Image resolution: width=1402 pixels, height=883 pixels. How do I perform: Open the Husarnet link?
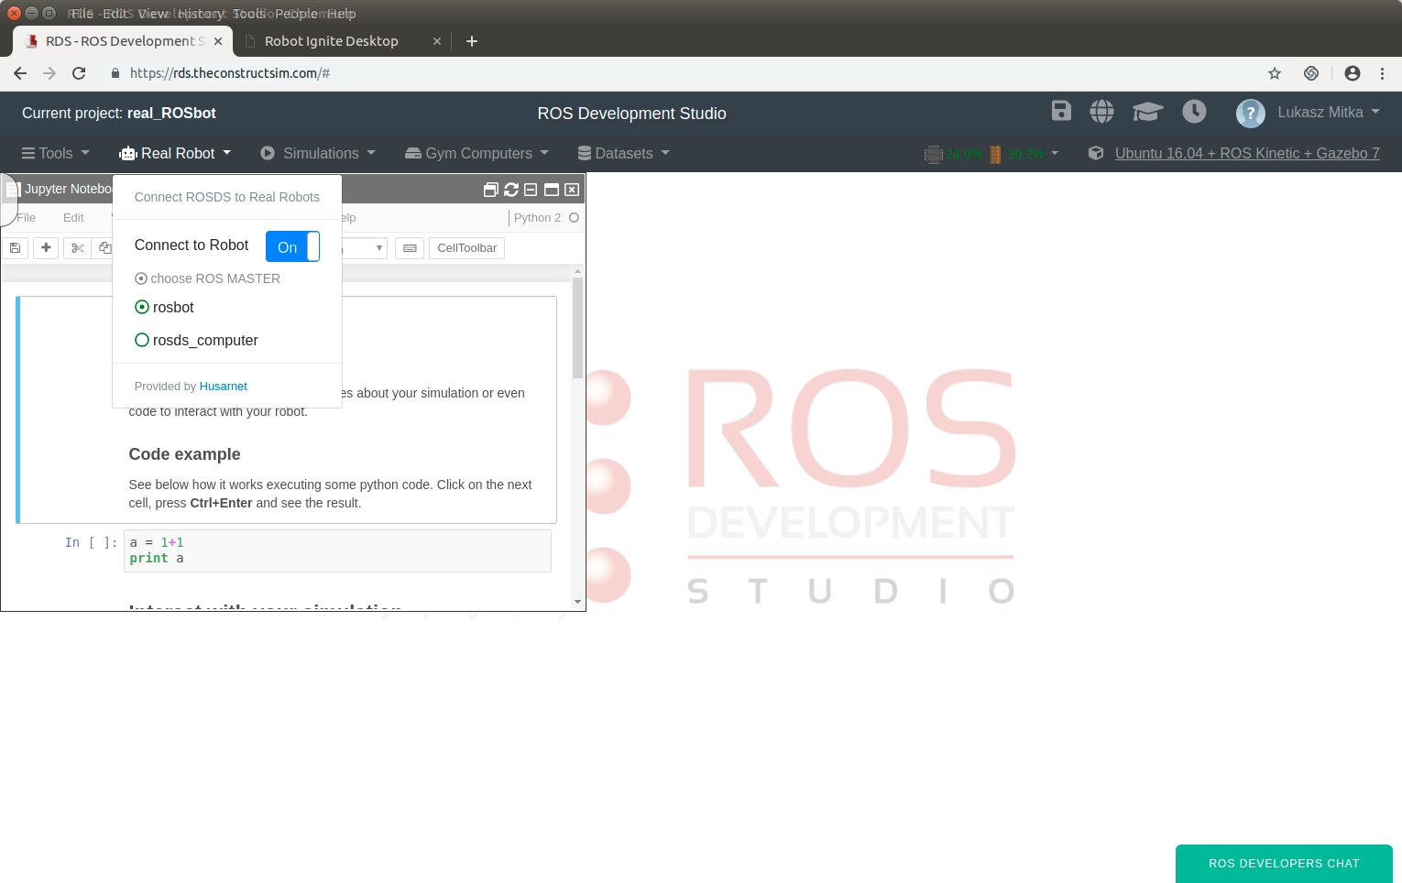pyautogui.click(x=224, y=387)
